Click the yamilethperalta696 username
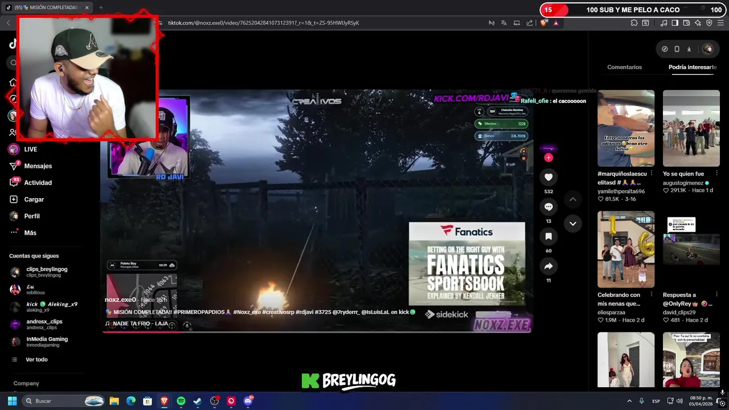Viewport: 729px width, 410px height. 621,191
